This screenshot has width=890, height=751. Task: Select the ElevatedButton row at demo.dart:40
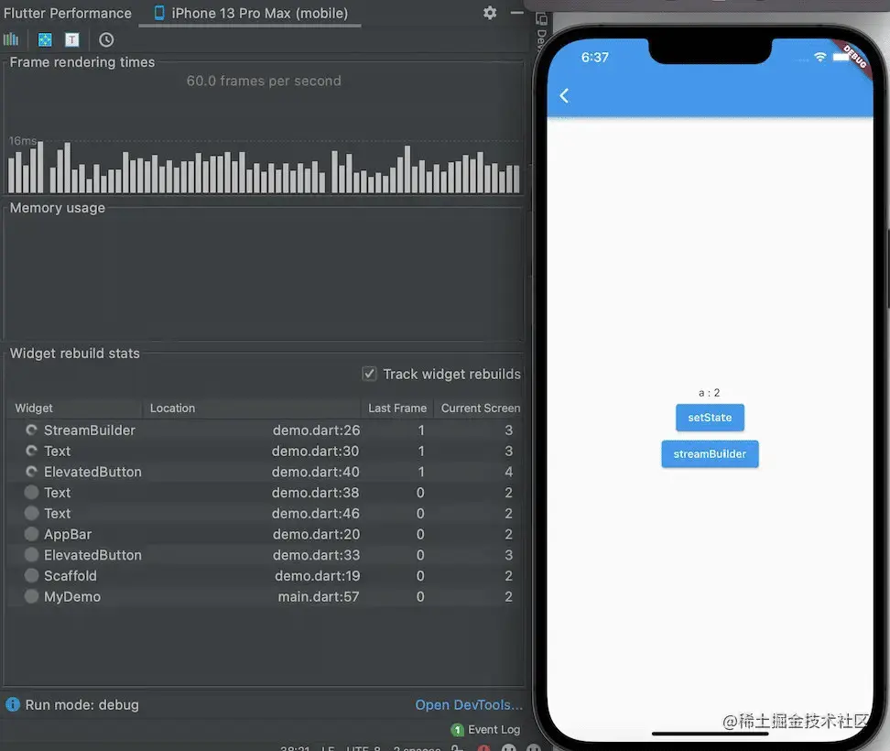click(x=265, y=472)
